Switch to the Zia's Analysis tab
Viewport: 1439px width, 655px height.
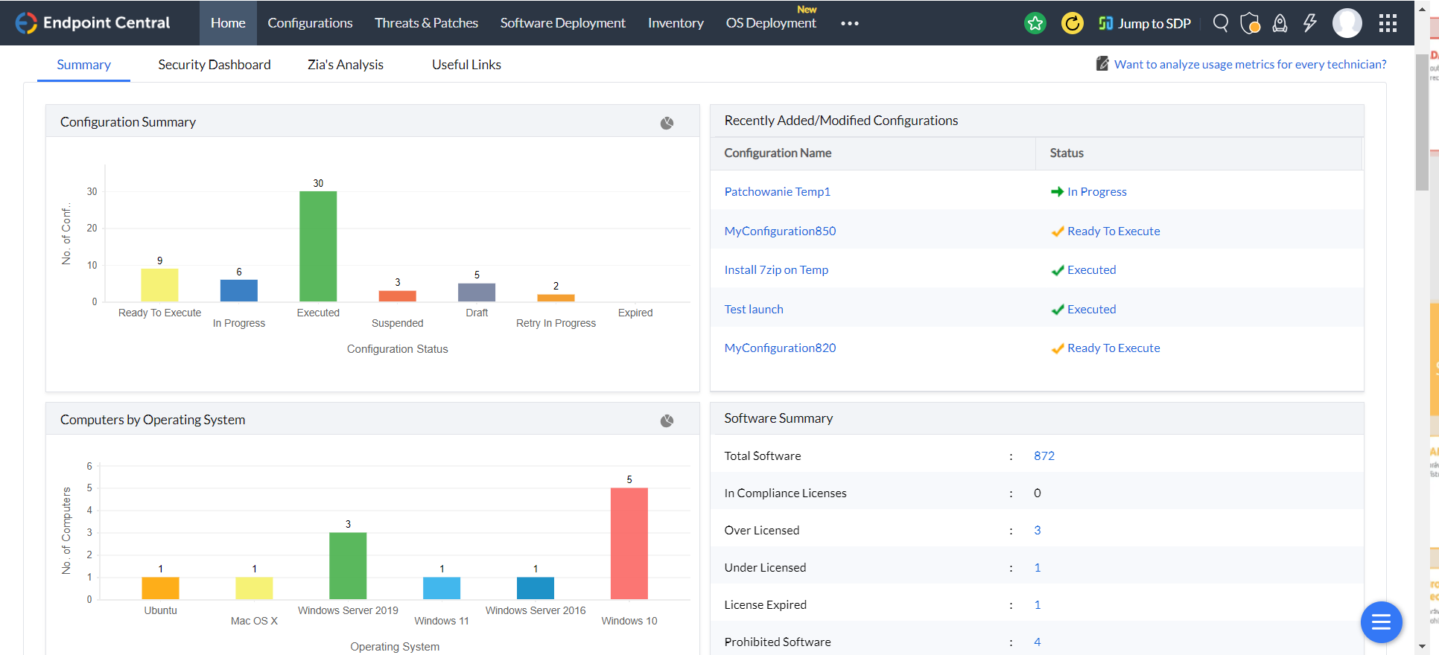[346, 65]
